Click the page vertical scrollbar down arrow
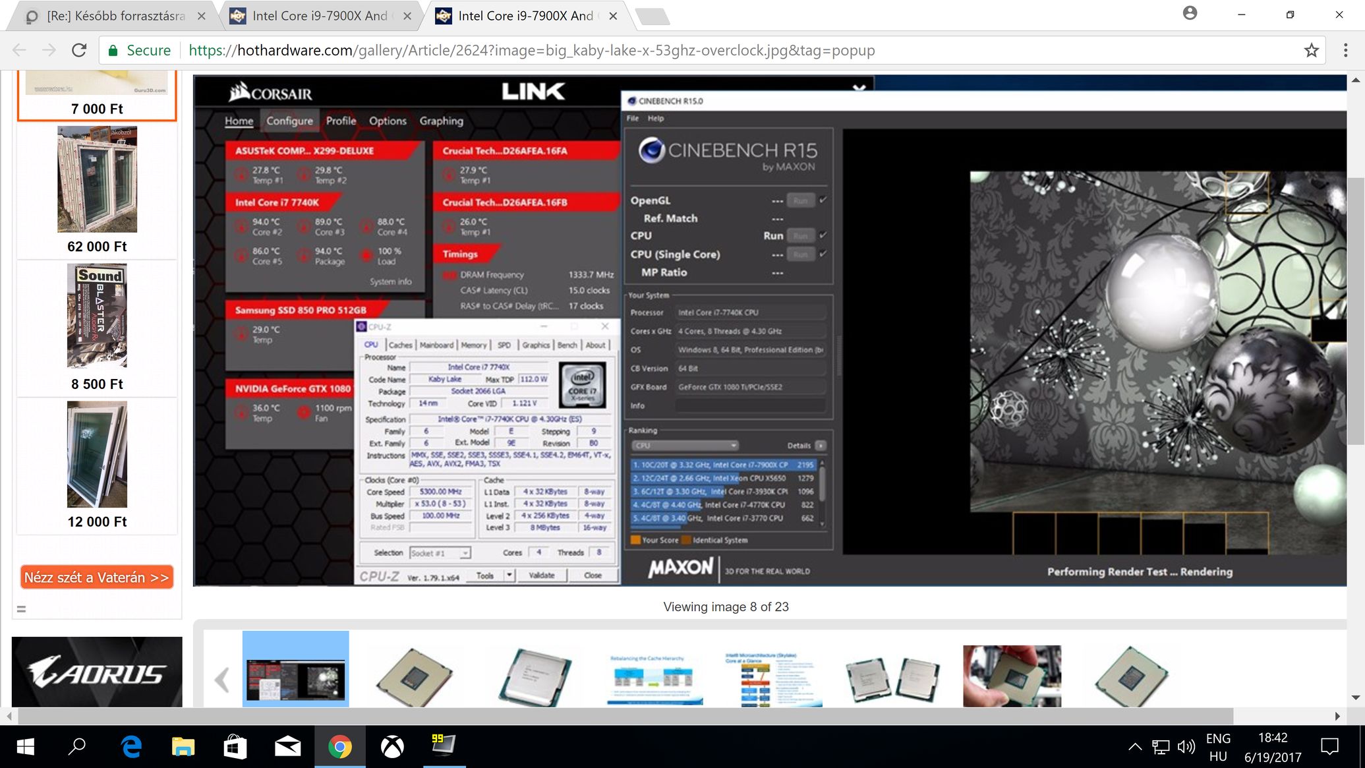The image size is (1365, 768). click(1356, 697)
